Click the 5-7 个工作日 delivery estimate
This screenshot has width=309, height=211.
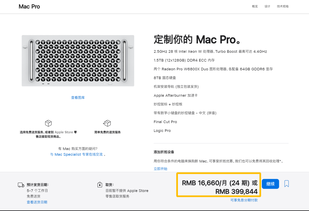[37, 190]
